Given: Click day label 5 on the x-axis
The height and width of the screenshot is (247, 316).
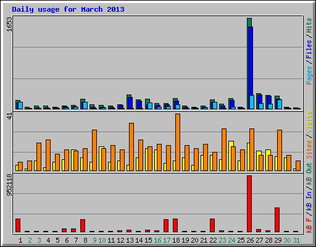Looking at the screenshot, I should [57, 240].
